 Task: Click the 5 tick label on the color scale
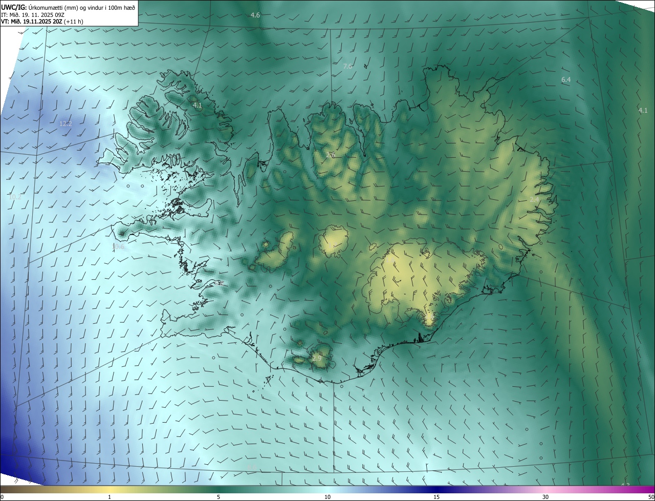pyautogui.click(x=219, y=497)
